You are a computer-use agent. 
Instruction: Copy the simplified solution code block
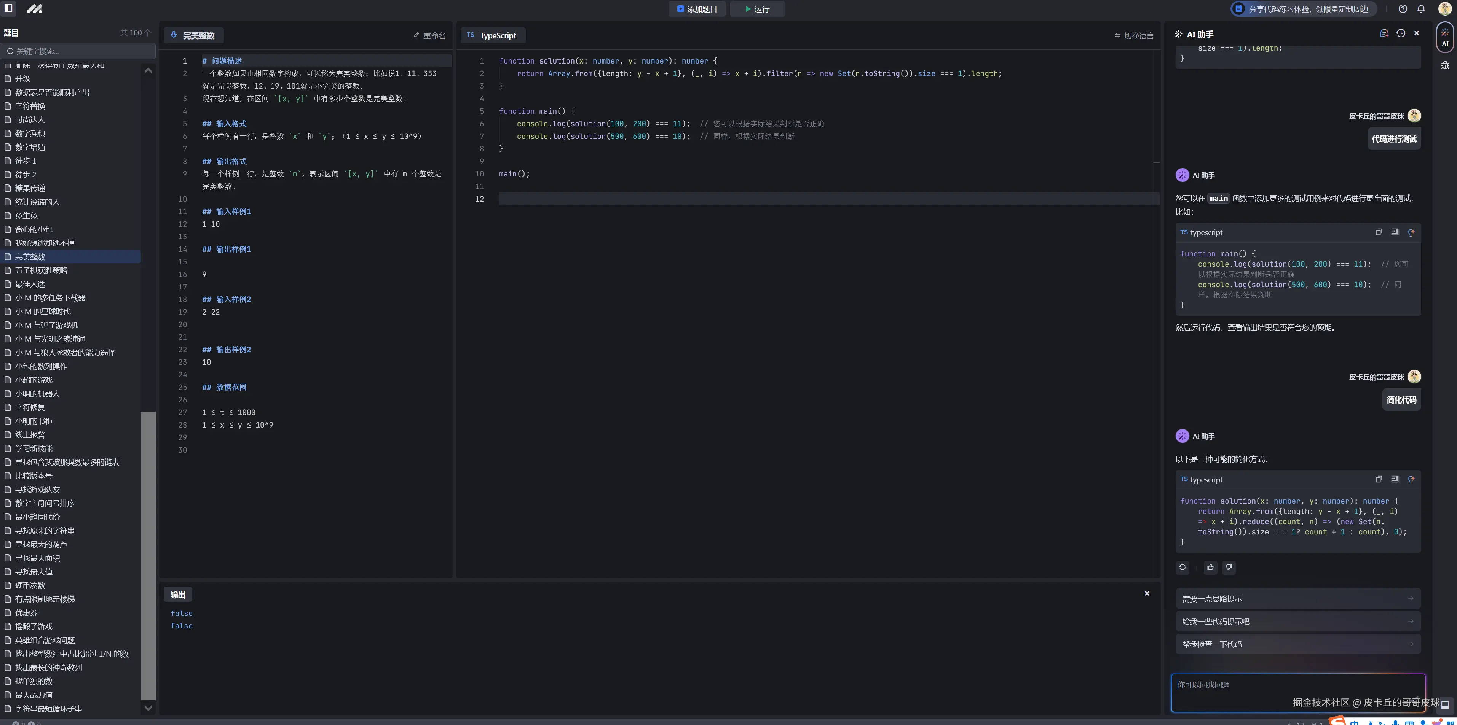click(1378, 479)
